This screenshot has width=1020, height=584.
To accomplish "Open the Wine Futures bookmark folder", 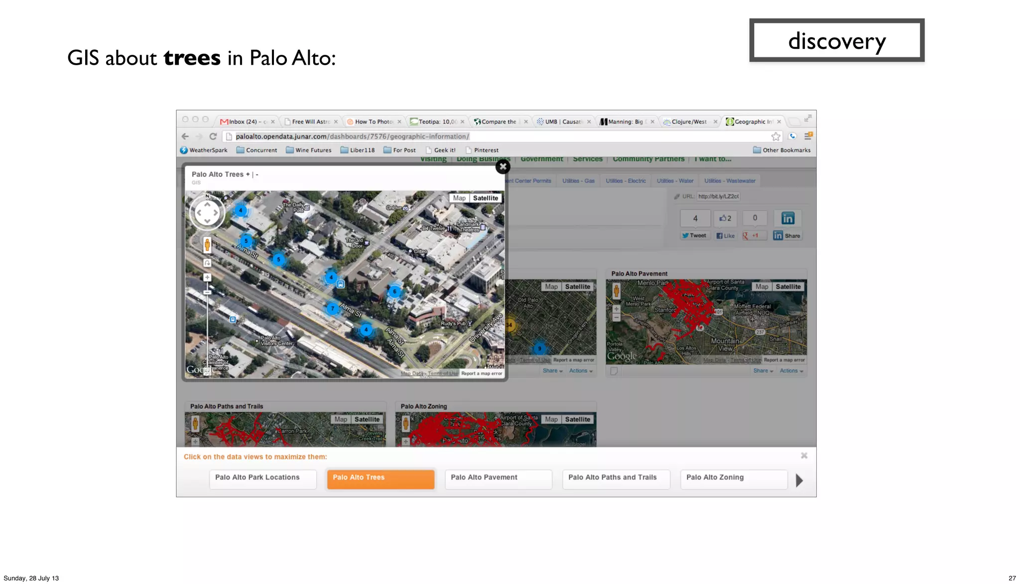I will click(309, 150).
